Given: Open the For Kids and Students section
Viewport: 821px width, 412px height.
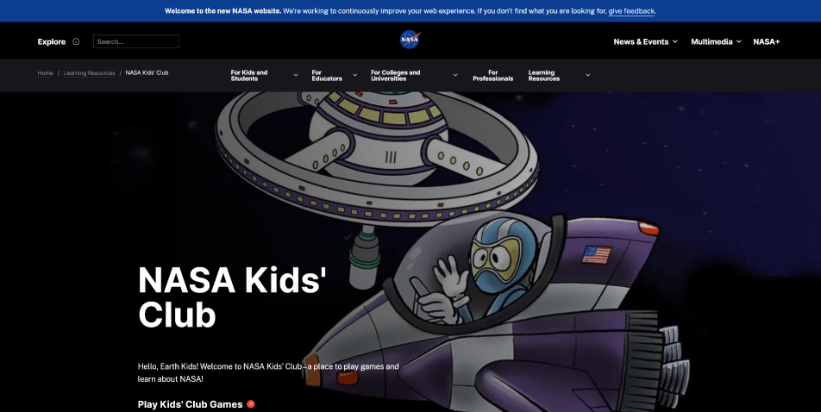Looking at the screenshot, I should click(x=249, y=75).
